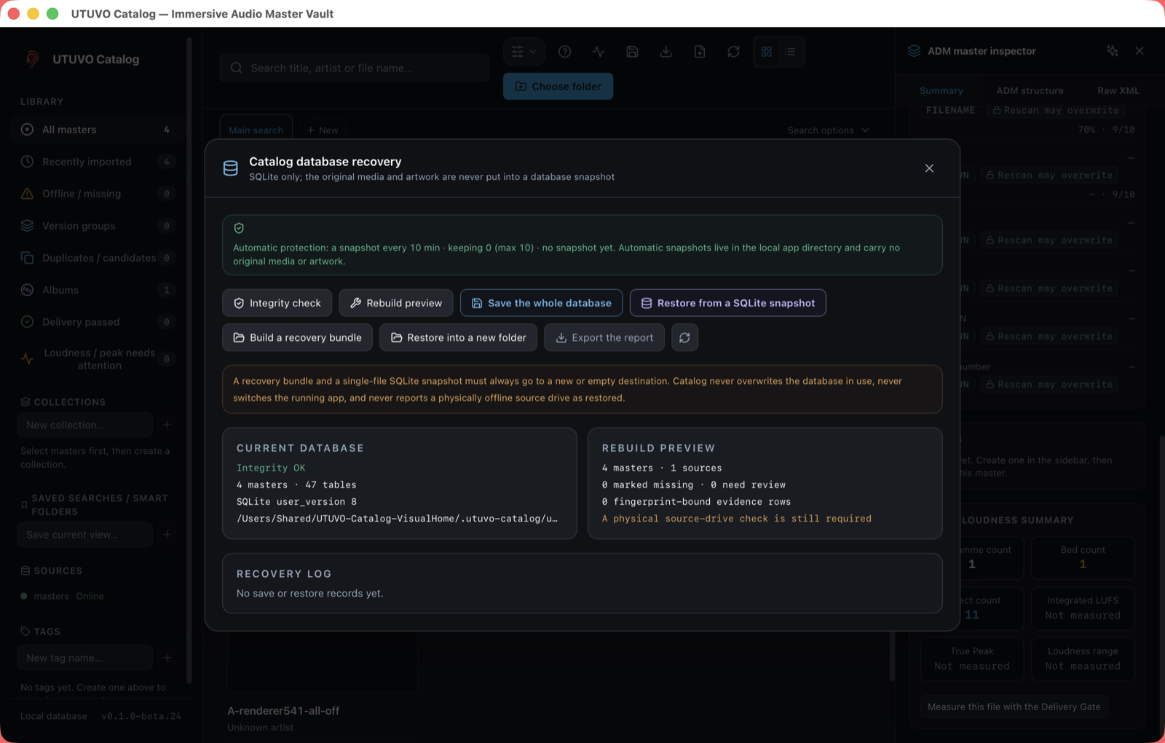Click the refresh toolbar icon
This screenshot has width=1165, height=743.
[733, 52]
